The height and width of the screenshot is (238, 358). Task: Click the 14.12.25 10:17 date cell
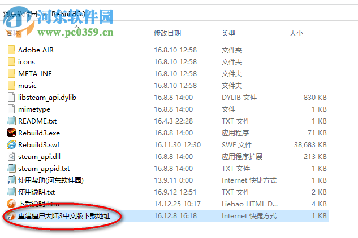click(x=178, y=204)
